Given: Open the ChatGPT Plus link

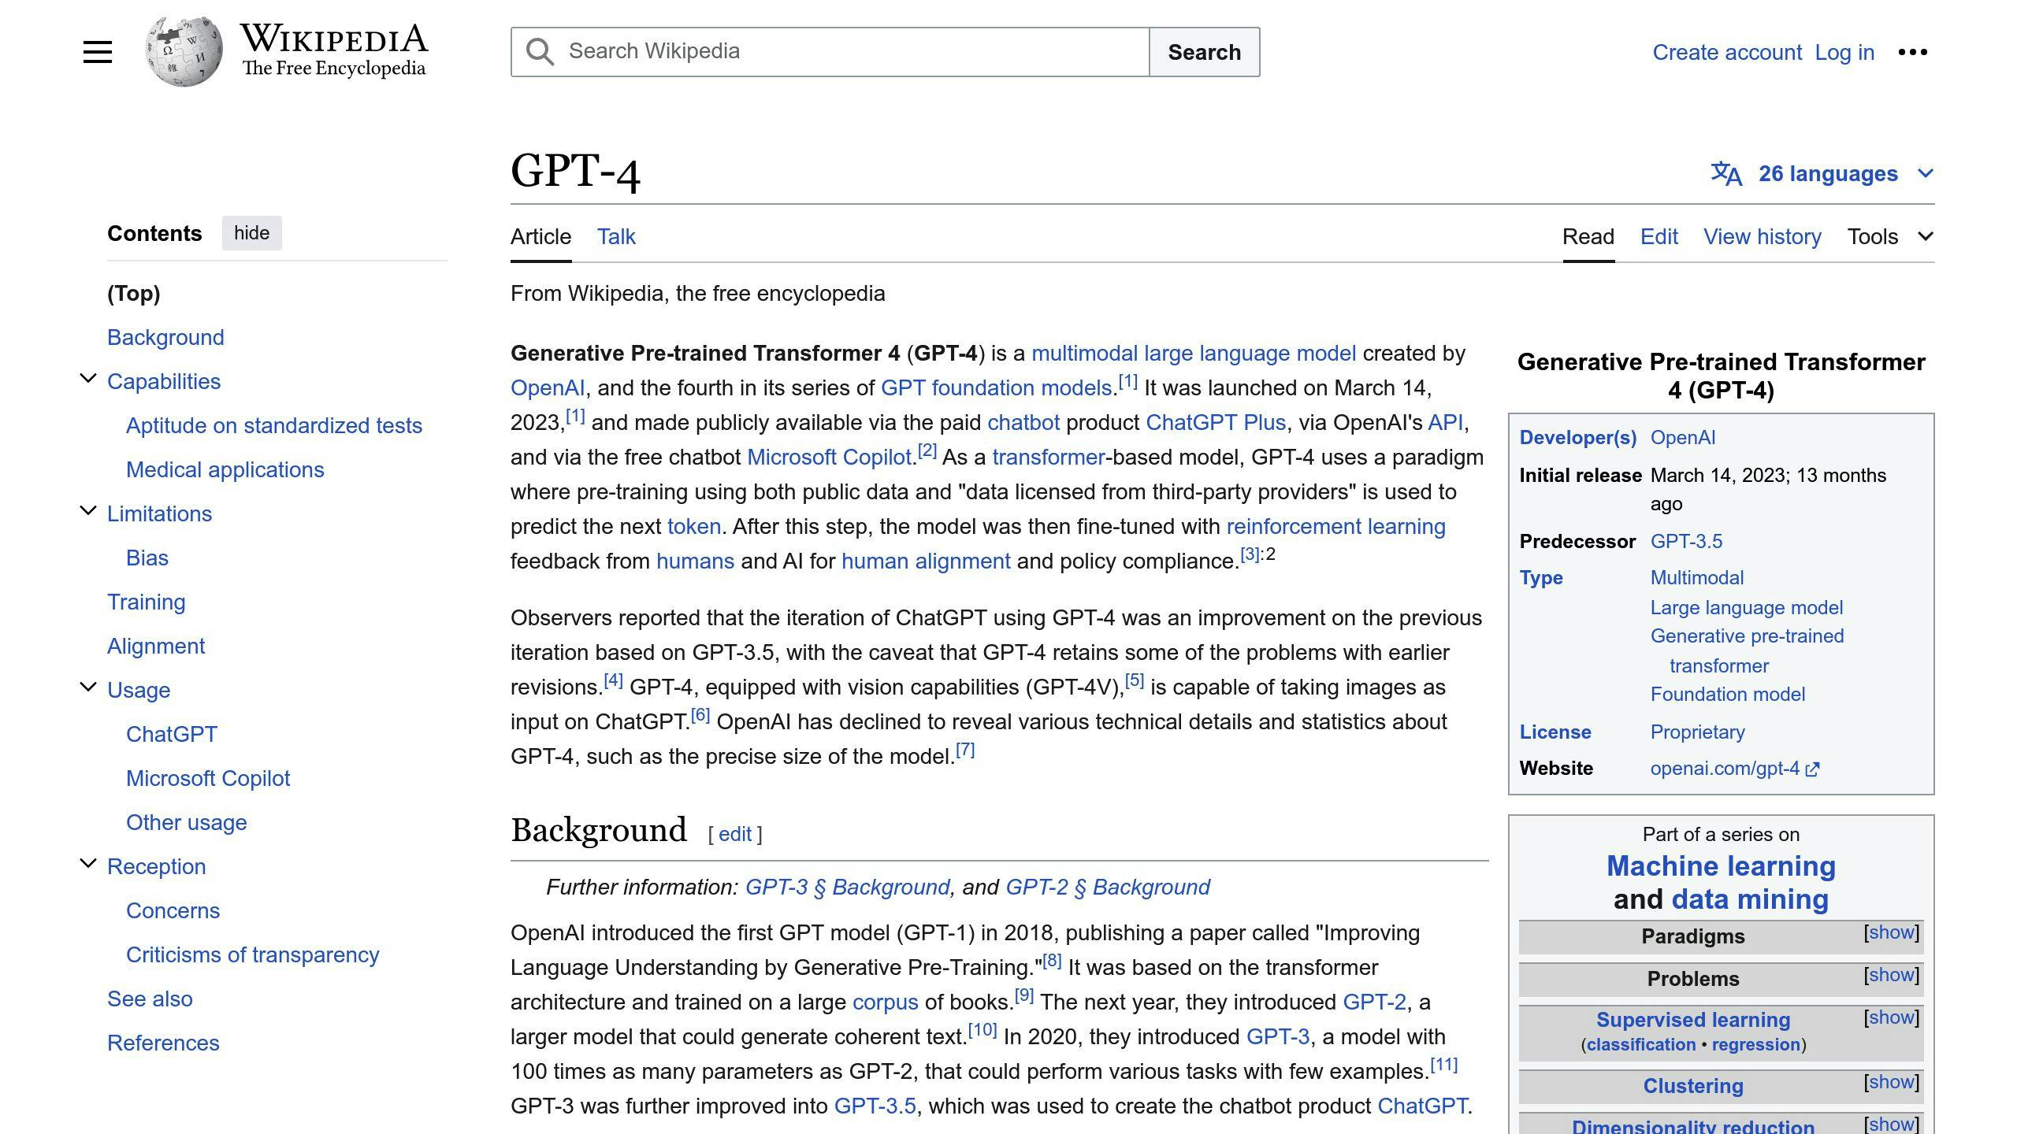Looking at the screenshot, I should coord(1216,422).
